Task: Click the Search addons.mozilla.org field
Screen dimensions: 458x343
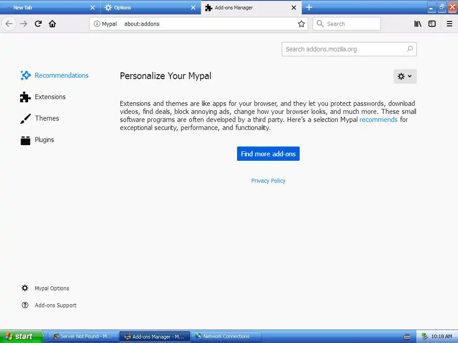Action: tap(349, 49)
